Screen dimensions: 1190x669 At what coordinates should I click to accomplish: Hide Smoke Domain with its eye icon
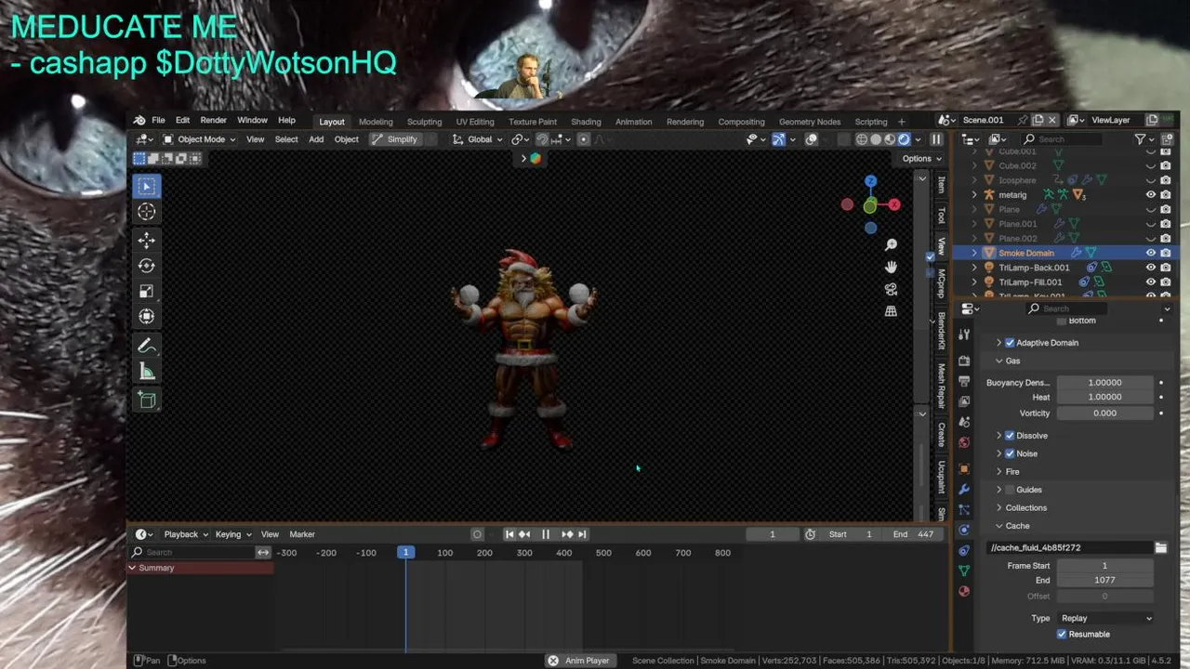coord(1150,253)
